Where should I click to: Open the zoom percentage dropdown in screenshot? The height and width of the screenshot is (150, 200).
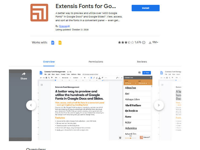57,78
